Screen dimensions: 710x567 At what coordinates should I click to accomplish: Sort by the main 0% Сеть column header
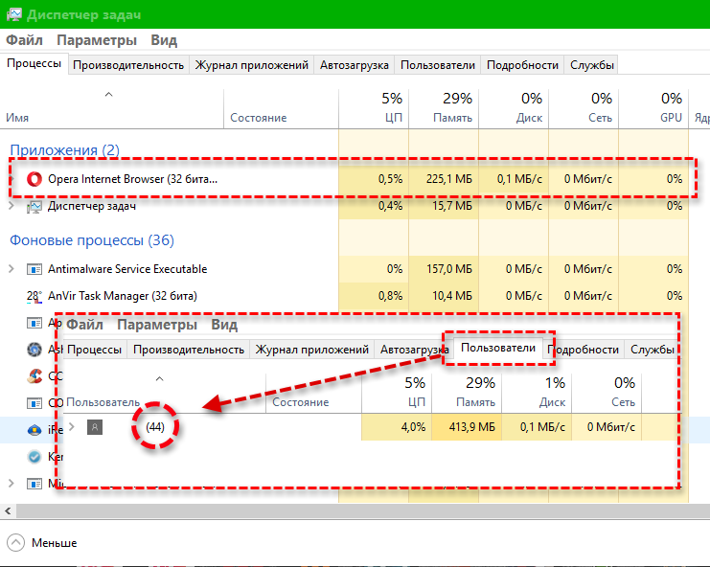click(x=584, y=109)
